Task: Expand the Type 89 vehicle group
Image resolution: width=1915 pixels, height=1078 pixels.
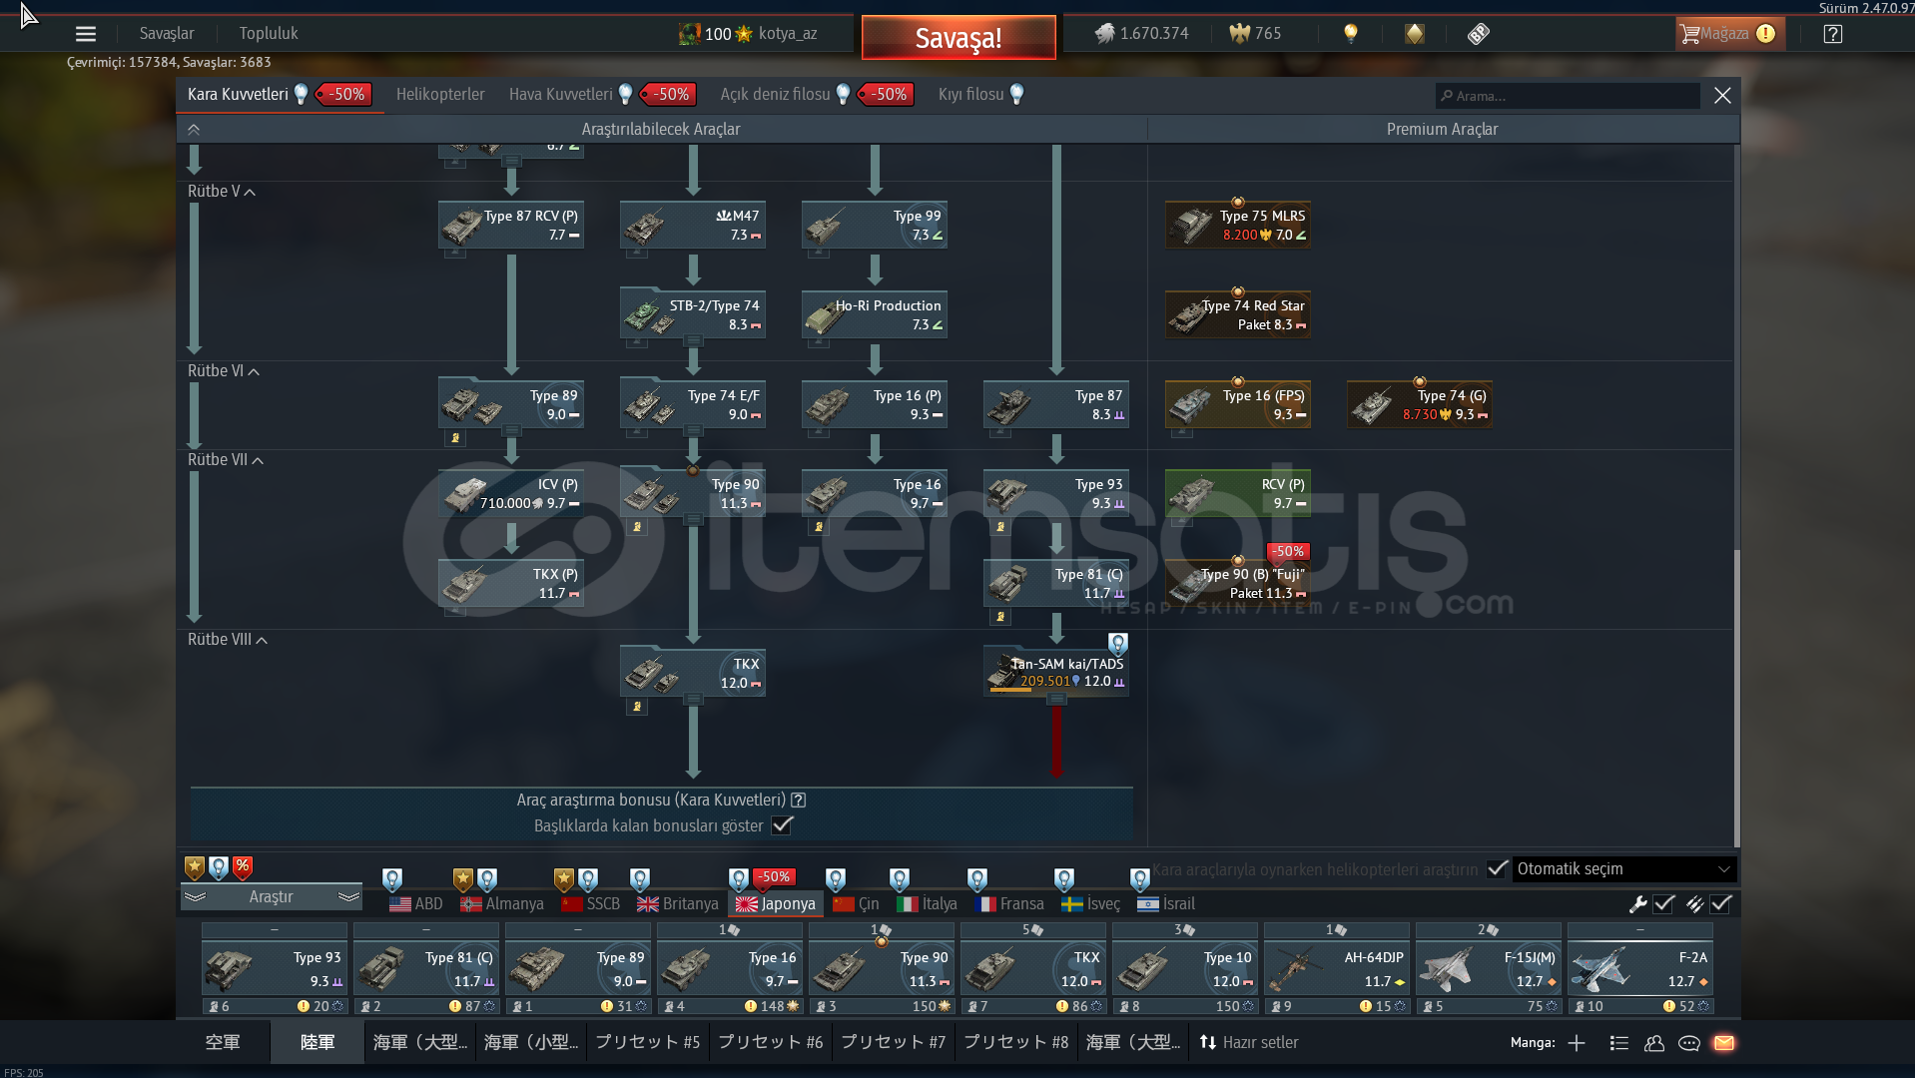Action: coord(511,431)
